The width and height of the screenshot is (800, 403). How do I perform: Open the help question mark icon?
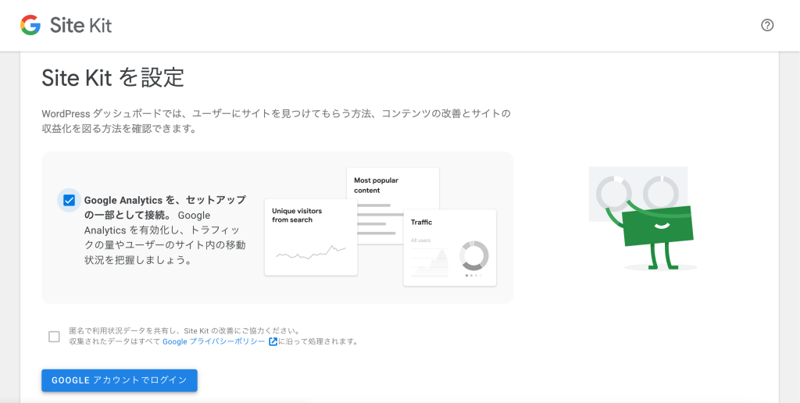click(767, 25)
